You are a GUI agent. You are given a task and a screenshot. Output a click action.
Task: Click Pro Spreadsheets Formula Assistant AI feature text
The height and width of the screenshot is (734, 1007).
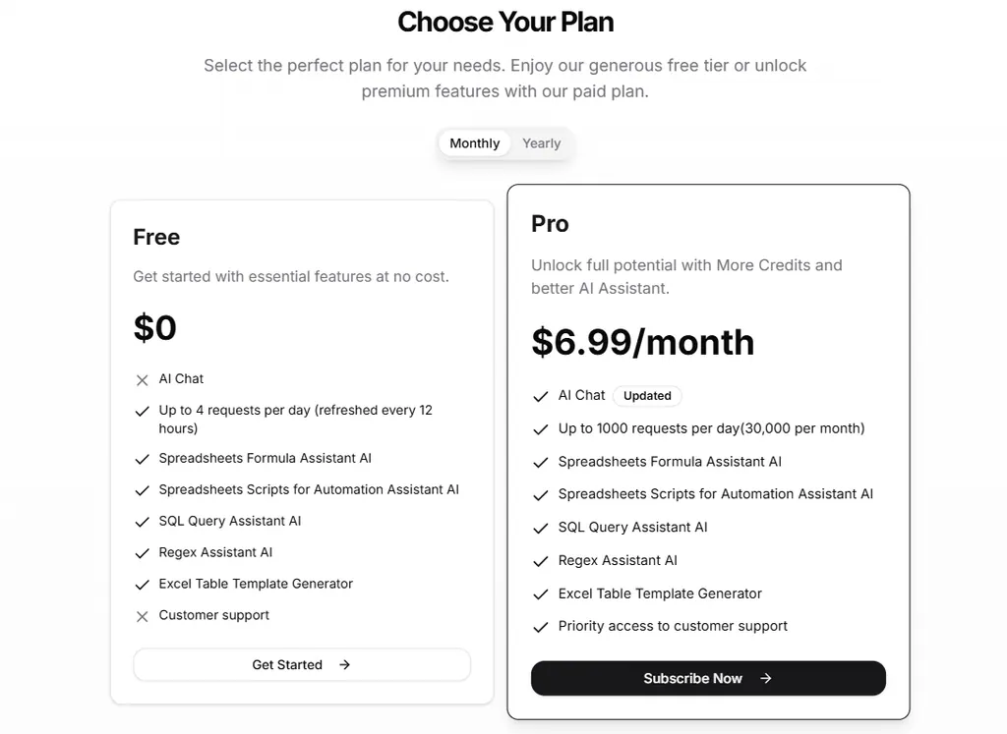click(670, 462)
